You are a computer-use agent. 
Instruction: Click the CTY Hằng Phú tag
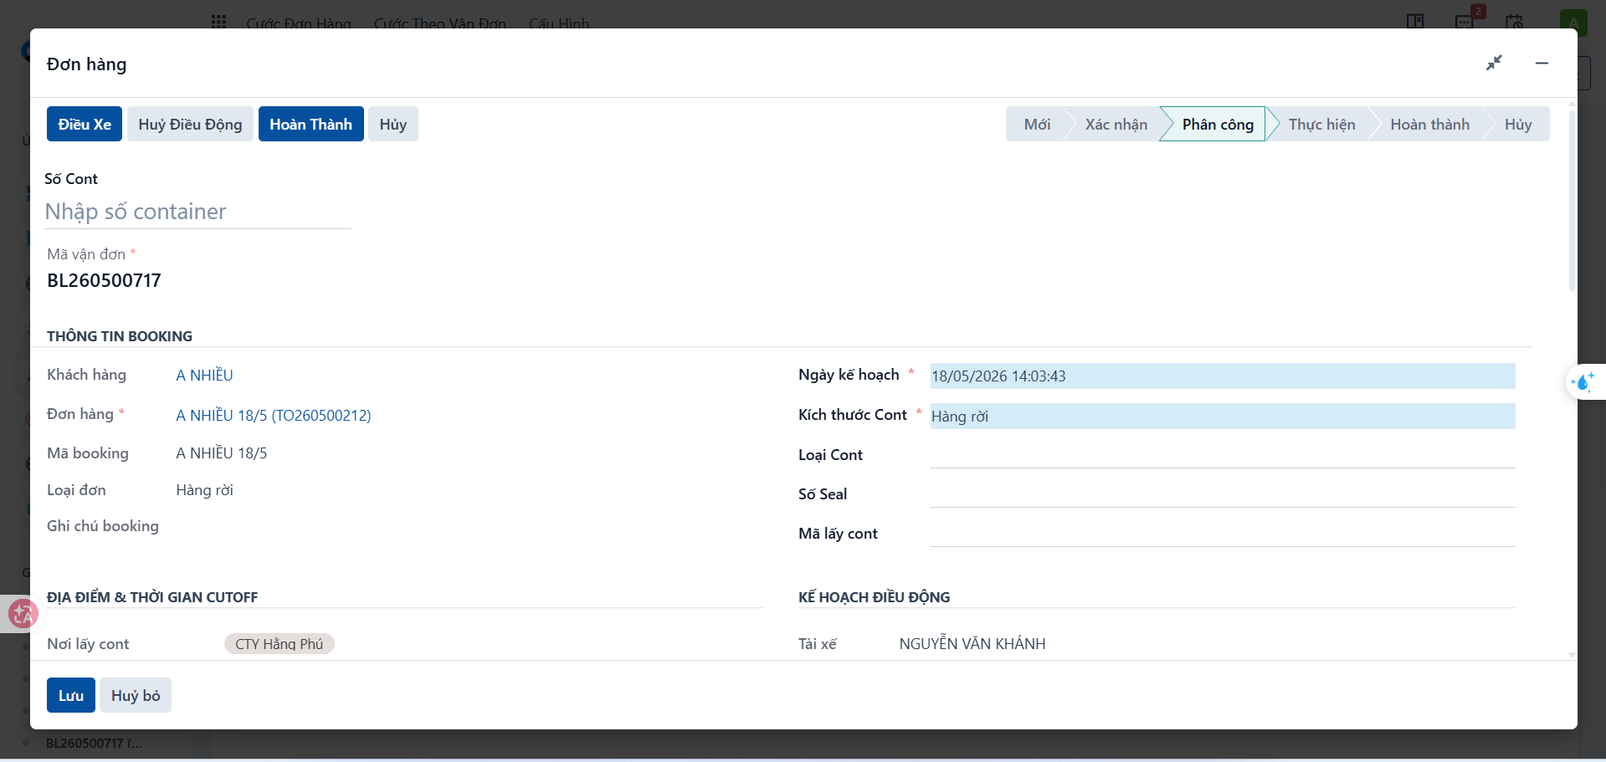[279, 643]
